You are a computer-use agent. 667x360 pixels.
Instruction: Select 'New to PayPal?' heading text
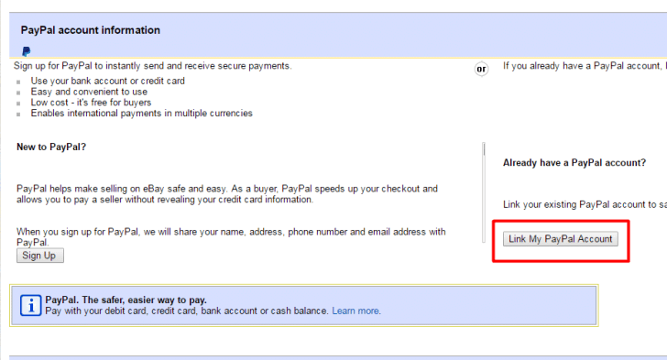coord(51,147)
